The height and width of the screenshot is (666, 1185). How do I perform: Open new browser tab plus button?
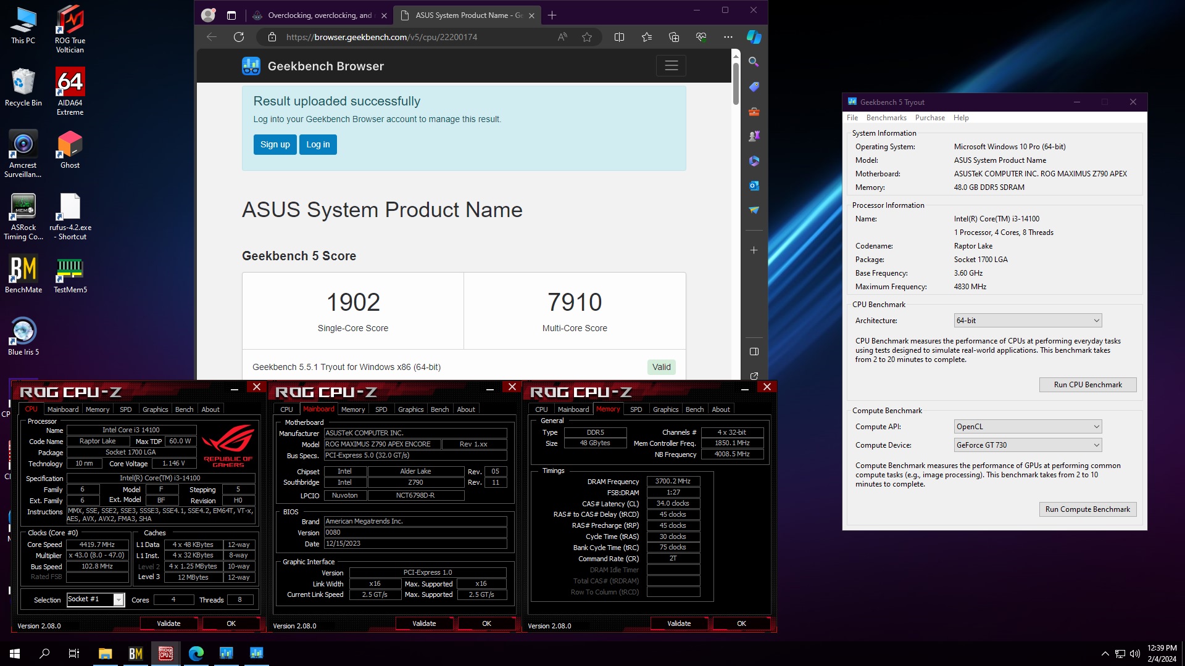click(x=552, y=15)
